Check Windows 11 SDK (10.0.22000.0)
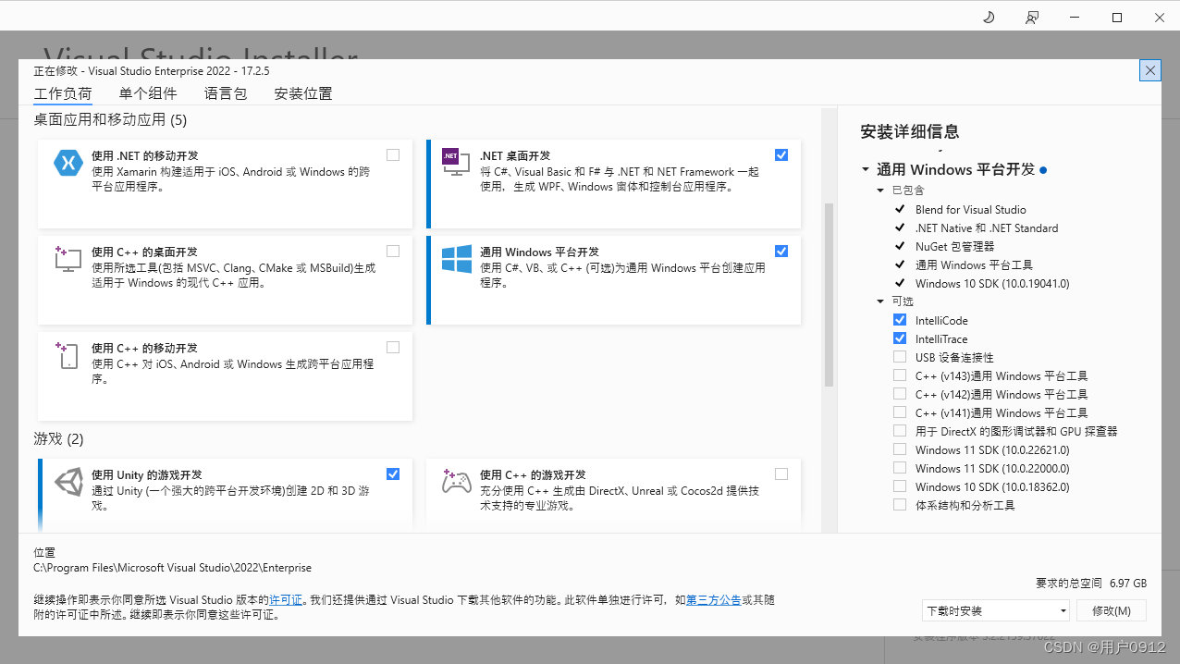1180x664 pixels. click(900, 468)
